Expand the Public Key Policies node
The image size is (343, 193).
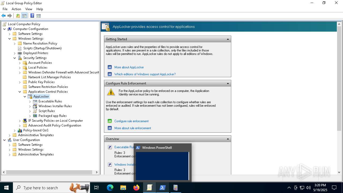(20, 82)
